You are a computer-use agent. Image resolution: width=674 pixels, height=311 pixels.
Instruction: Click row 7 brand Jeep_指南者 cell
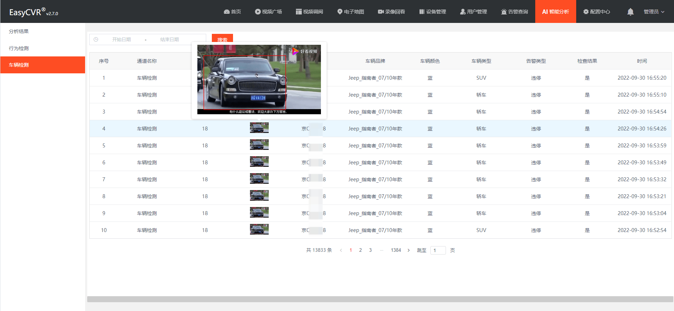click(375, 179)
